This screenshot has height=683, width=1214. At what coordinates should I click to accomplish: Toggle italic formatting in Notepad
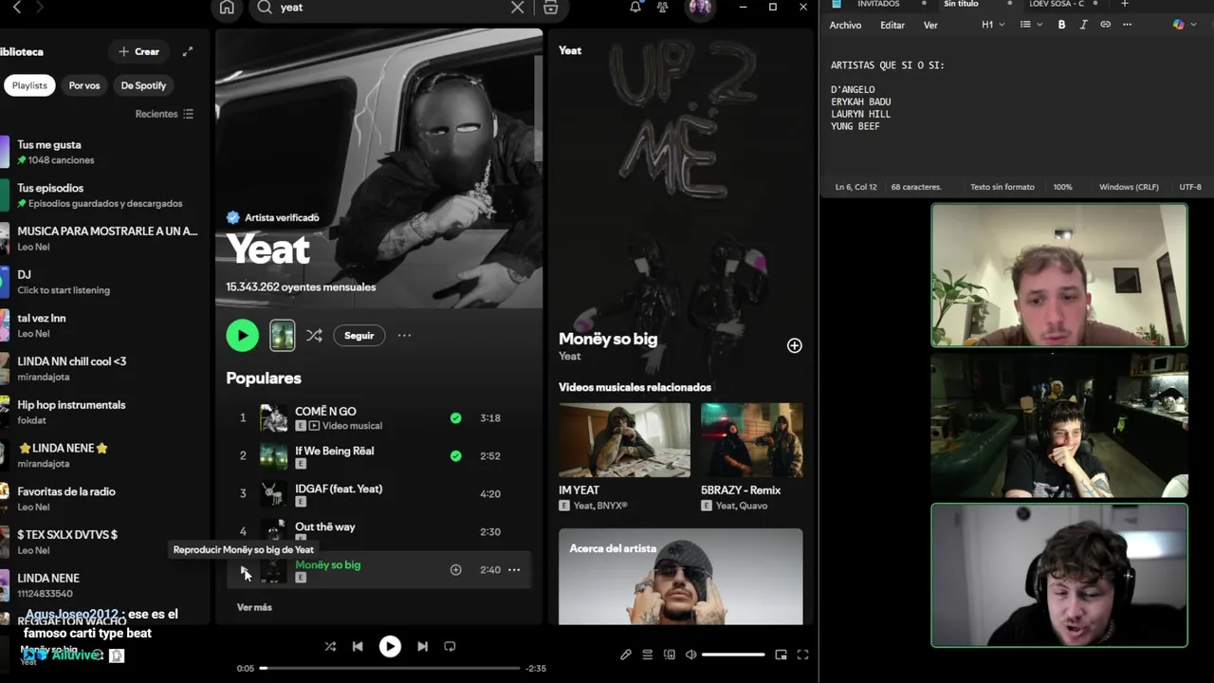coord(1083,25)
